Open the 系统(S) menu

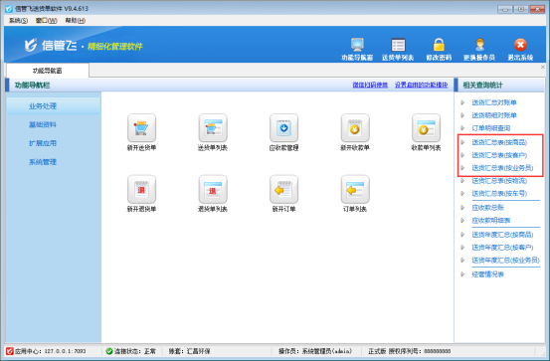(18, 20)
